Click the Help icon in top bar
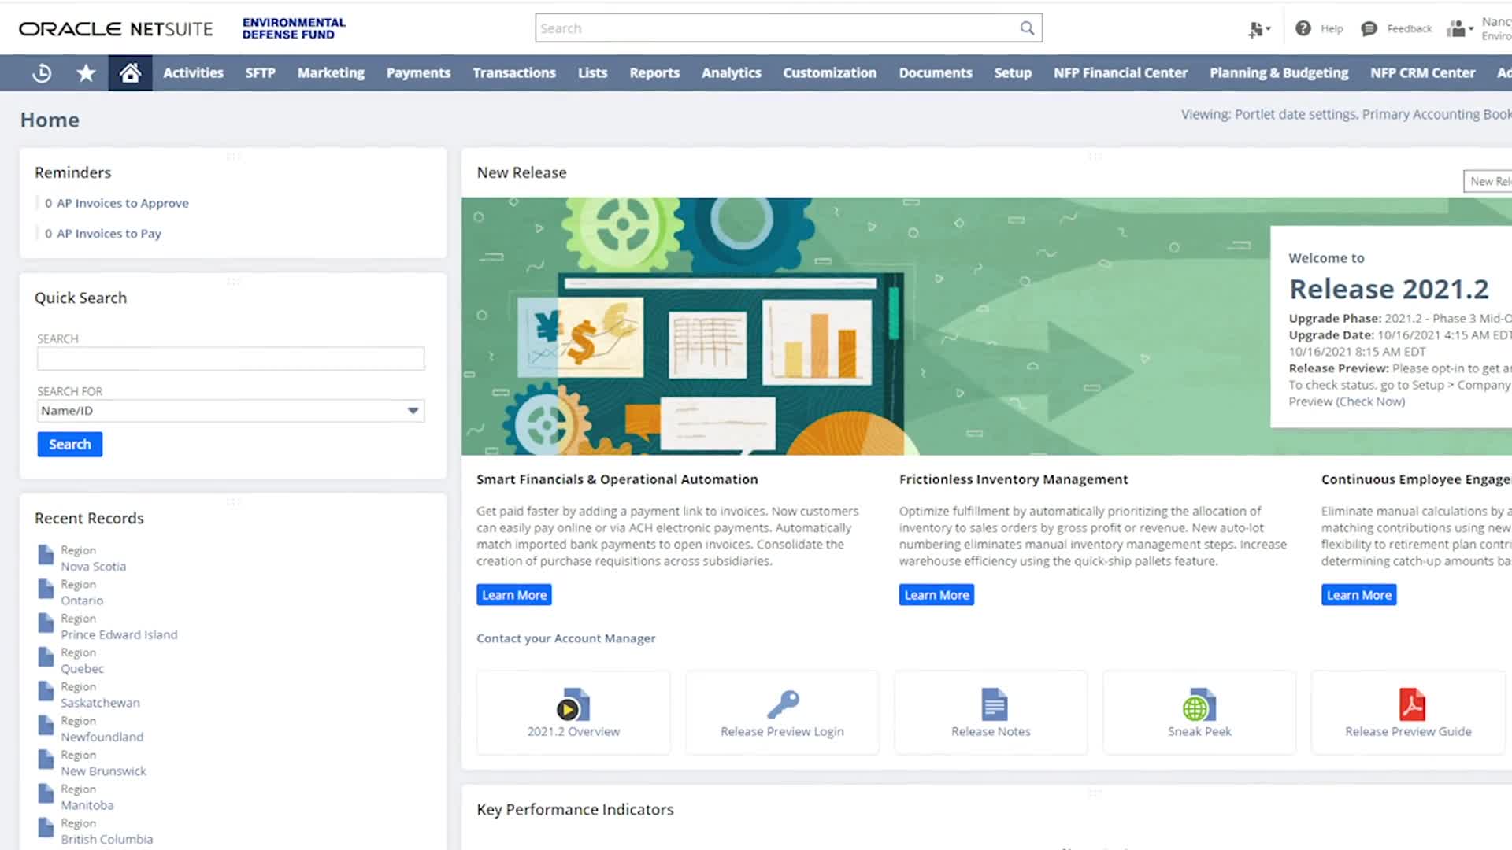This screenshot has height=850, width=1512. tap(1303, 28)
